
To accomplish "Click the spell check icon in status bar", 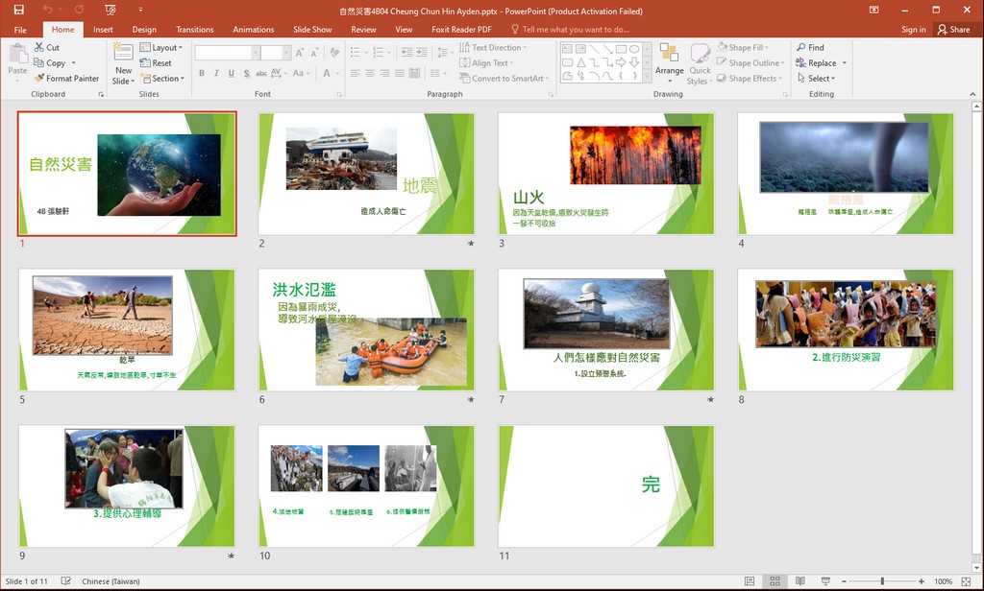I will [66, 581].
